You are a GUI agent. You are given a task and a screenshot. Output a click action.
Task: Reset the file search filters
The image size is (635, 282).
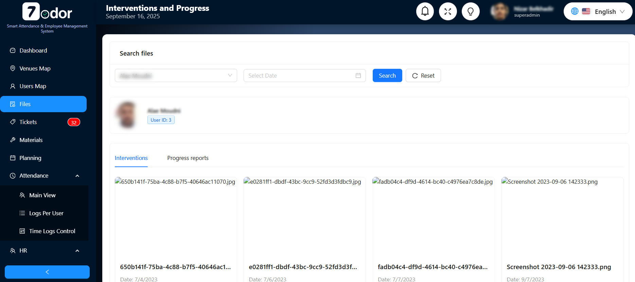pos(423,76)
